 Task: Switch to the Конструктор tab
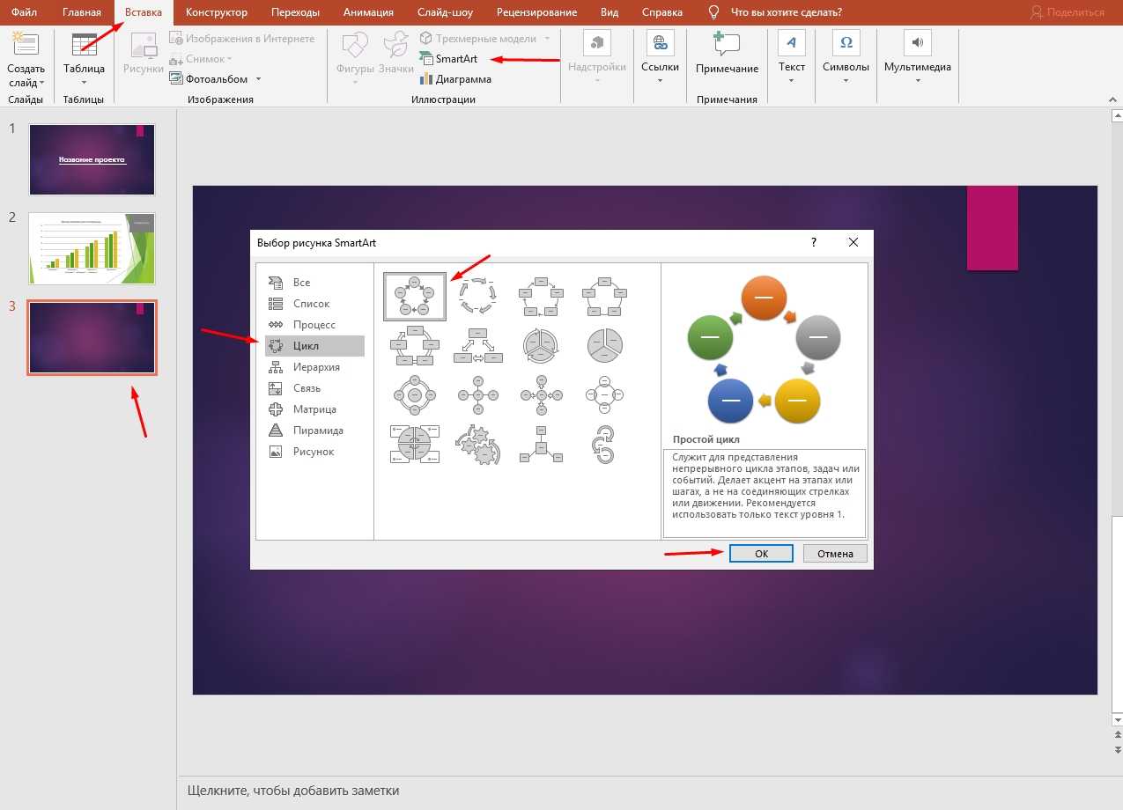pyautogui.click(x=217, y=12)
